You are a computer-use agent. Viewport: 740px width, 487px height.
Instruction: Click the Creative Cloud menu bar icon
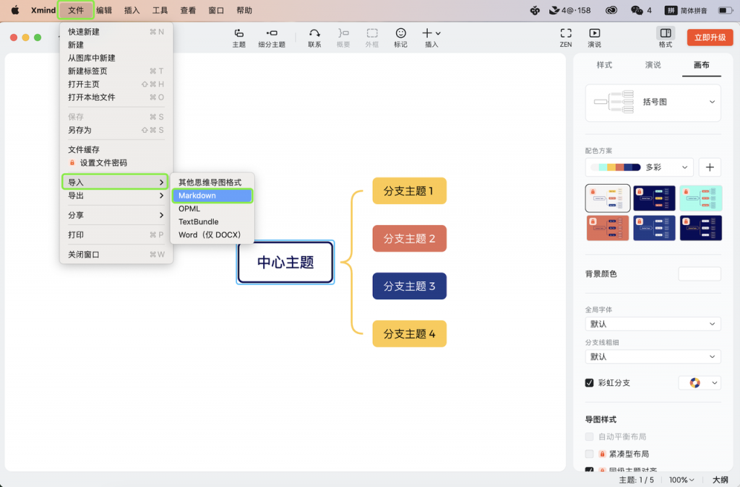[611, 10]
